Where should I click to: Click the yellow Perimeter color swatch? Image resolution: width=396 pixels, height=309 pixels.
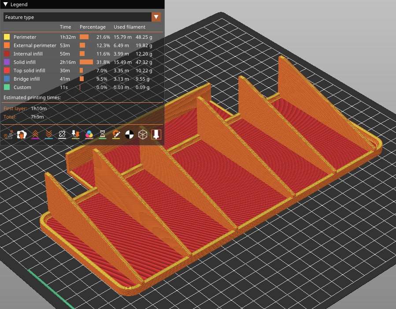click(7, 37)
